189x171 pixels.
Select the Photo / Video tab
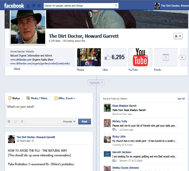pos(37,98)
